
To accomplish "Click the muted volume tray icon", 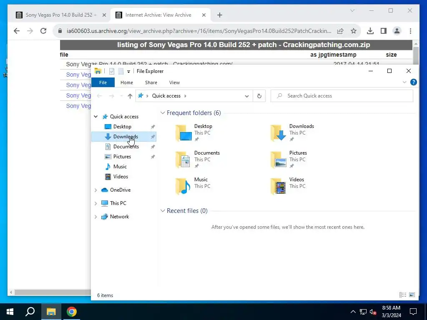I will click(x=373, y=312).
